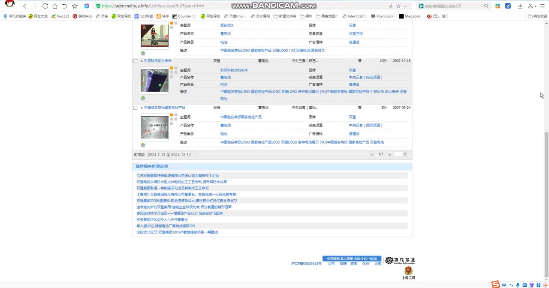Click the colorful apps grid icon in the toolbar
The width and height of the screenshot is (549, 288).
[x=498, y=6]
